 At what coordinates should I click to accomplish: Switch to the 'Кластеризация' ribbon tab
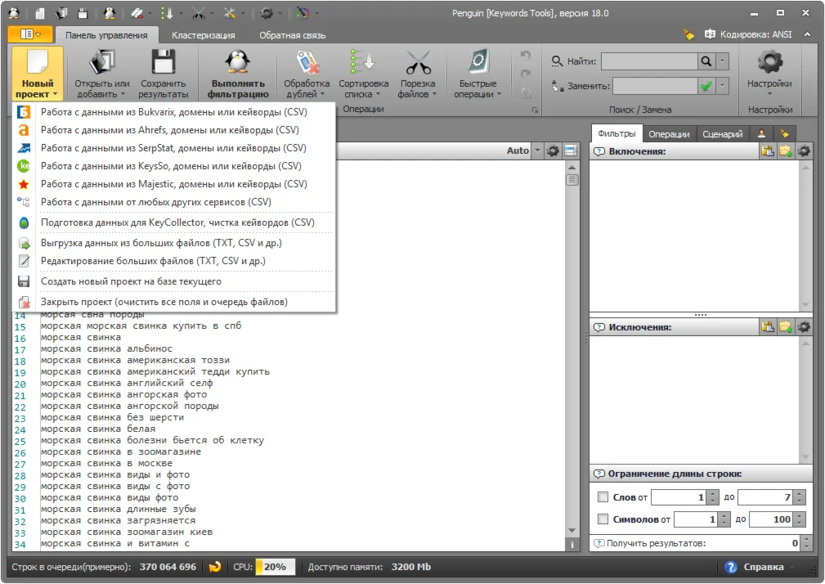(204, 35)
